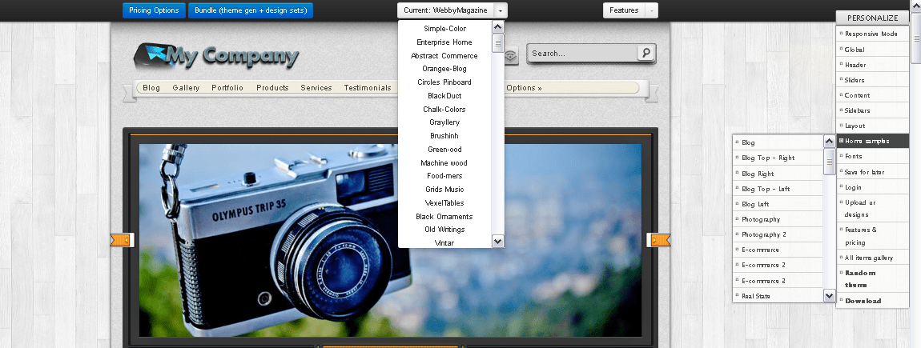
Task: Select Simple-Color from theme list
Action: 444,29
